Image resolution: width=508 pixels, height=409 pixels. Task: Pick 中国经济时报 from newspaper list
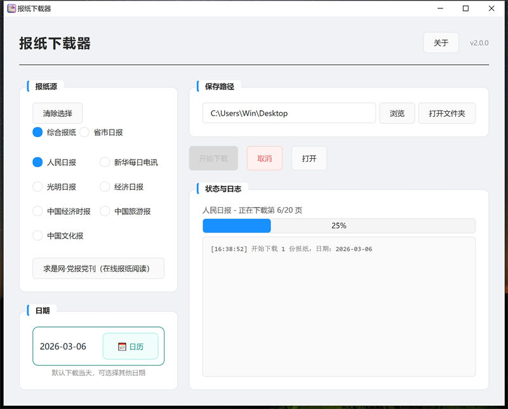38,211
